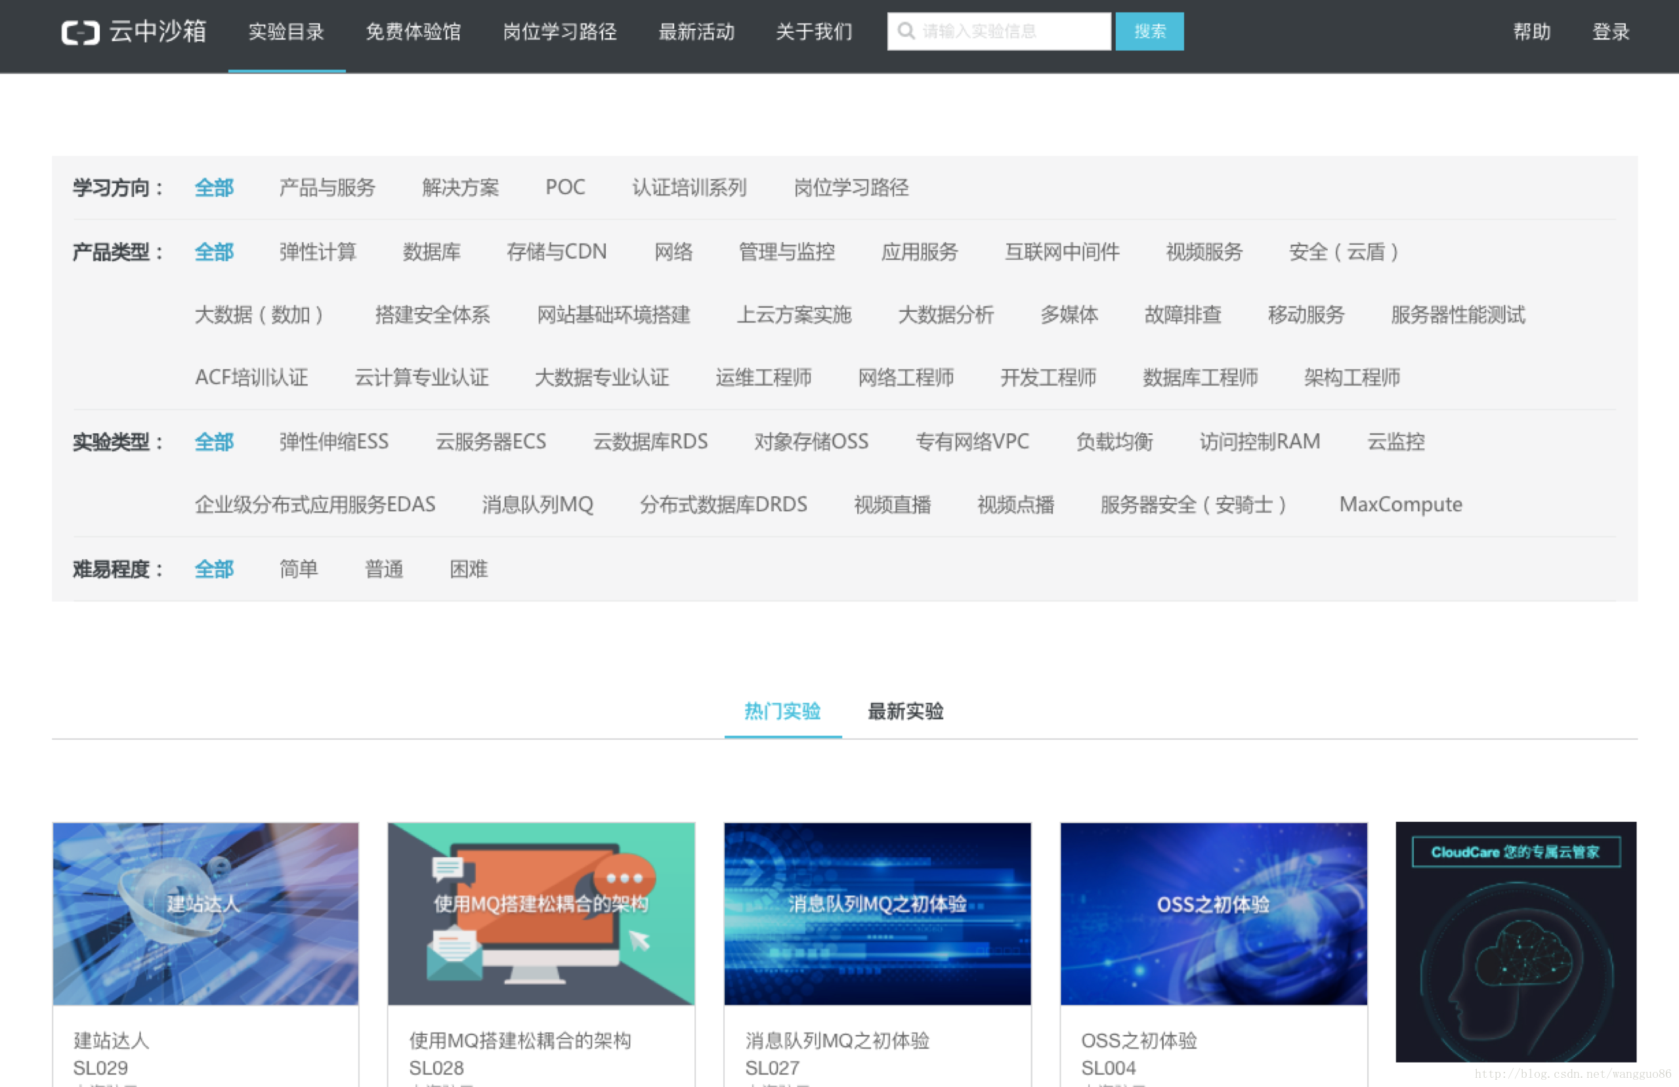The image size is (1679, 1087).
Task: Choose ACF培训认证 filter
Action: point(251,377)
